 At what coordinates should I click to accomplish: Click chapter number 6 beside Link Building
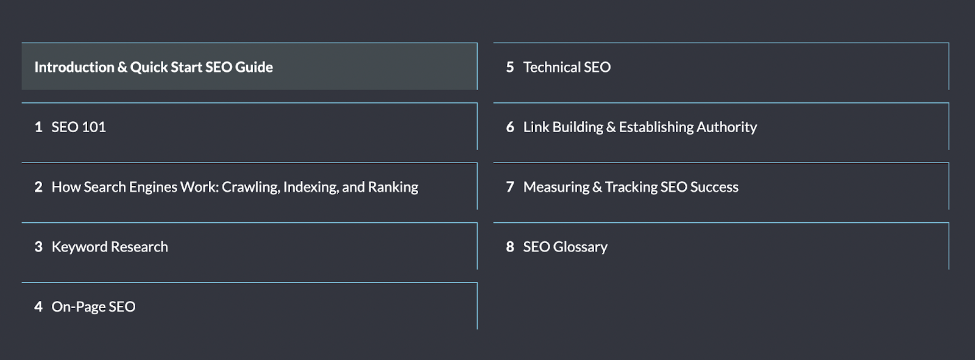click(x=510, y=127)
